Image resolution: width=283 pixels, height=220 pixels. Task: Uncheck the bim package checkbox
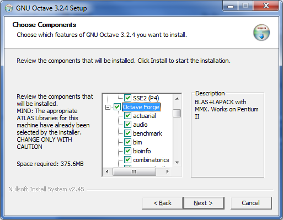click(x=127, y=142)
